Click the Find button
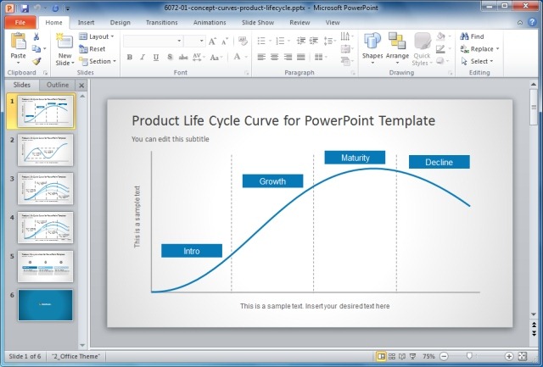Screen dimensions: 543x367 (472, 36)
